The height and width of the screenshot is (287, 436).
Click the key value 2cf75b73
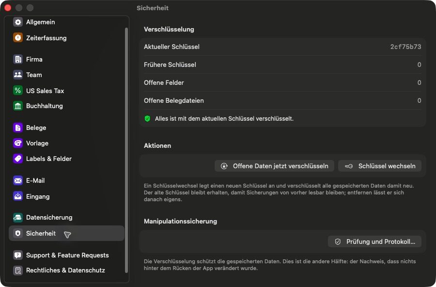tap(405, 47)
